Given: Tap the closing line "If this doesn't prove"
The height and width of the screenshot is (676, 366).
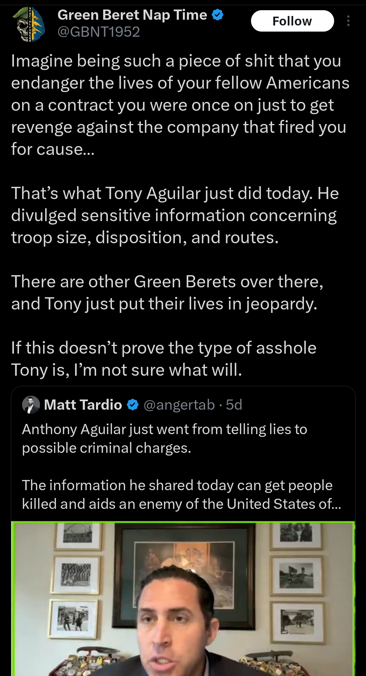Looking at the screenshot, I should [x=164, y=359].
